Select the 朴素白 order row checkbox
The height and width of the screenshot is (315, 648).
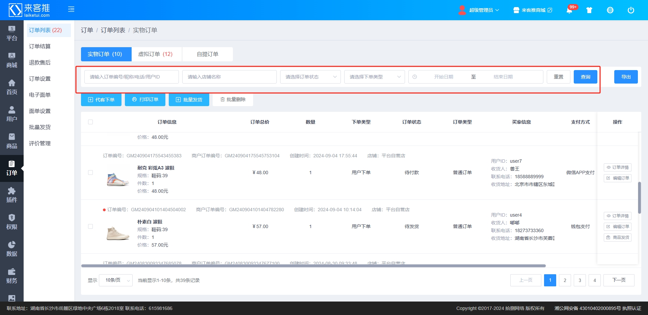(x=90, y=226)
